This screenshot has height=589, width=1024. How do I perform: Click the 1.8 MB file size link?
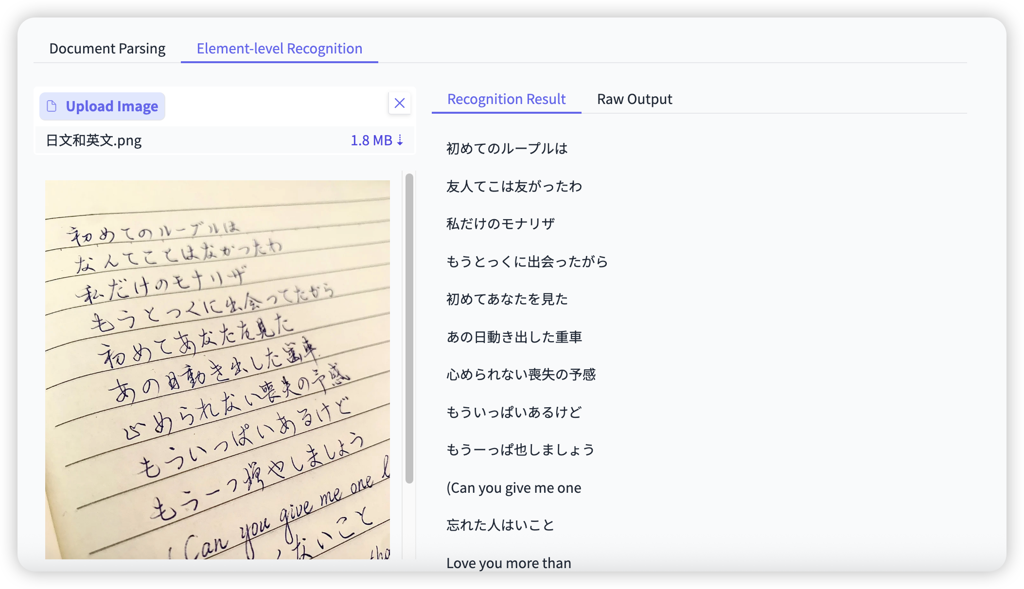click(371, 140)
